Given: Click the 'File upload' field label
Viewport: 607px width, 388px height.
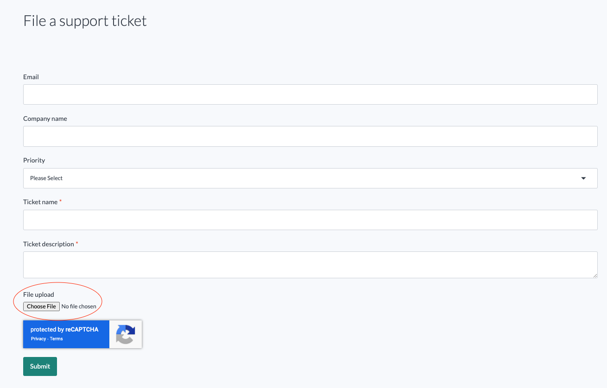Looking at the screenshot, I should (x=38, y=294).
